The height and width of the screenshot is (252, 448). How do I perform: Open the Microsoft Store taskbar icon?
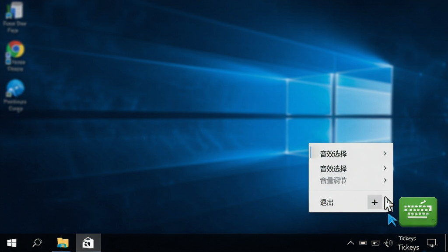tap(88, 243)
